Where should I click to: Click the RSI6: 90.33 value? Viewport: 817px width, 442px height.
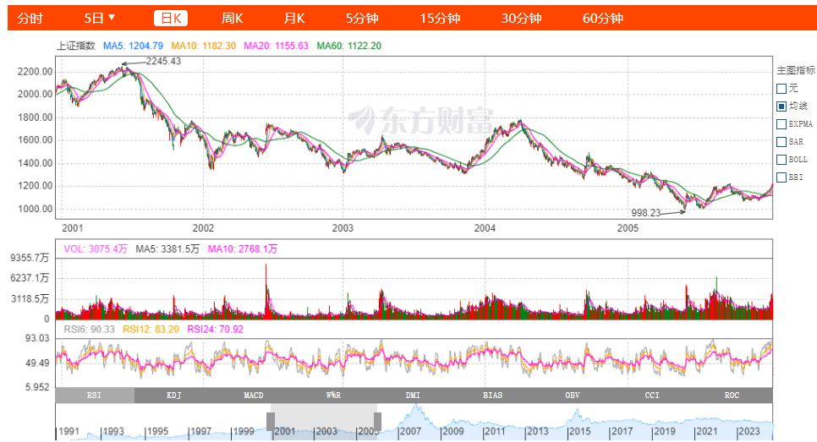point(89,329)
